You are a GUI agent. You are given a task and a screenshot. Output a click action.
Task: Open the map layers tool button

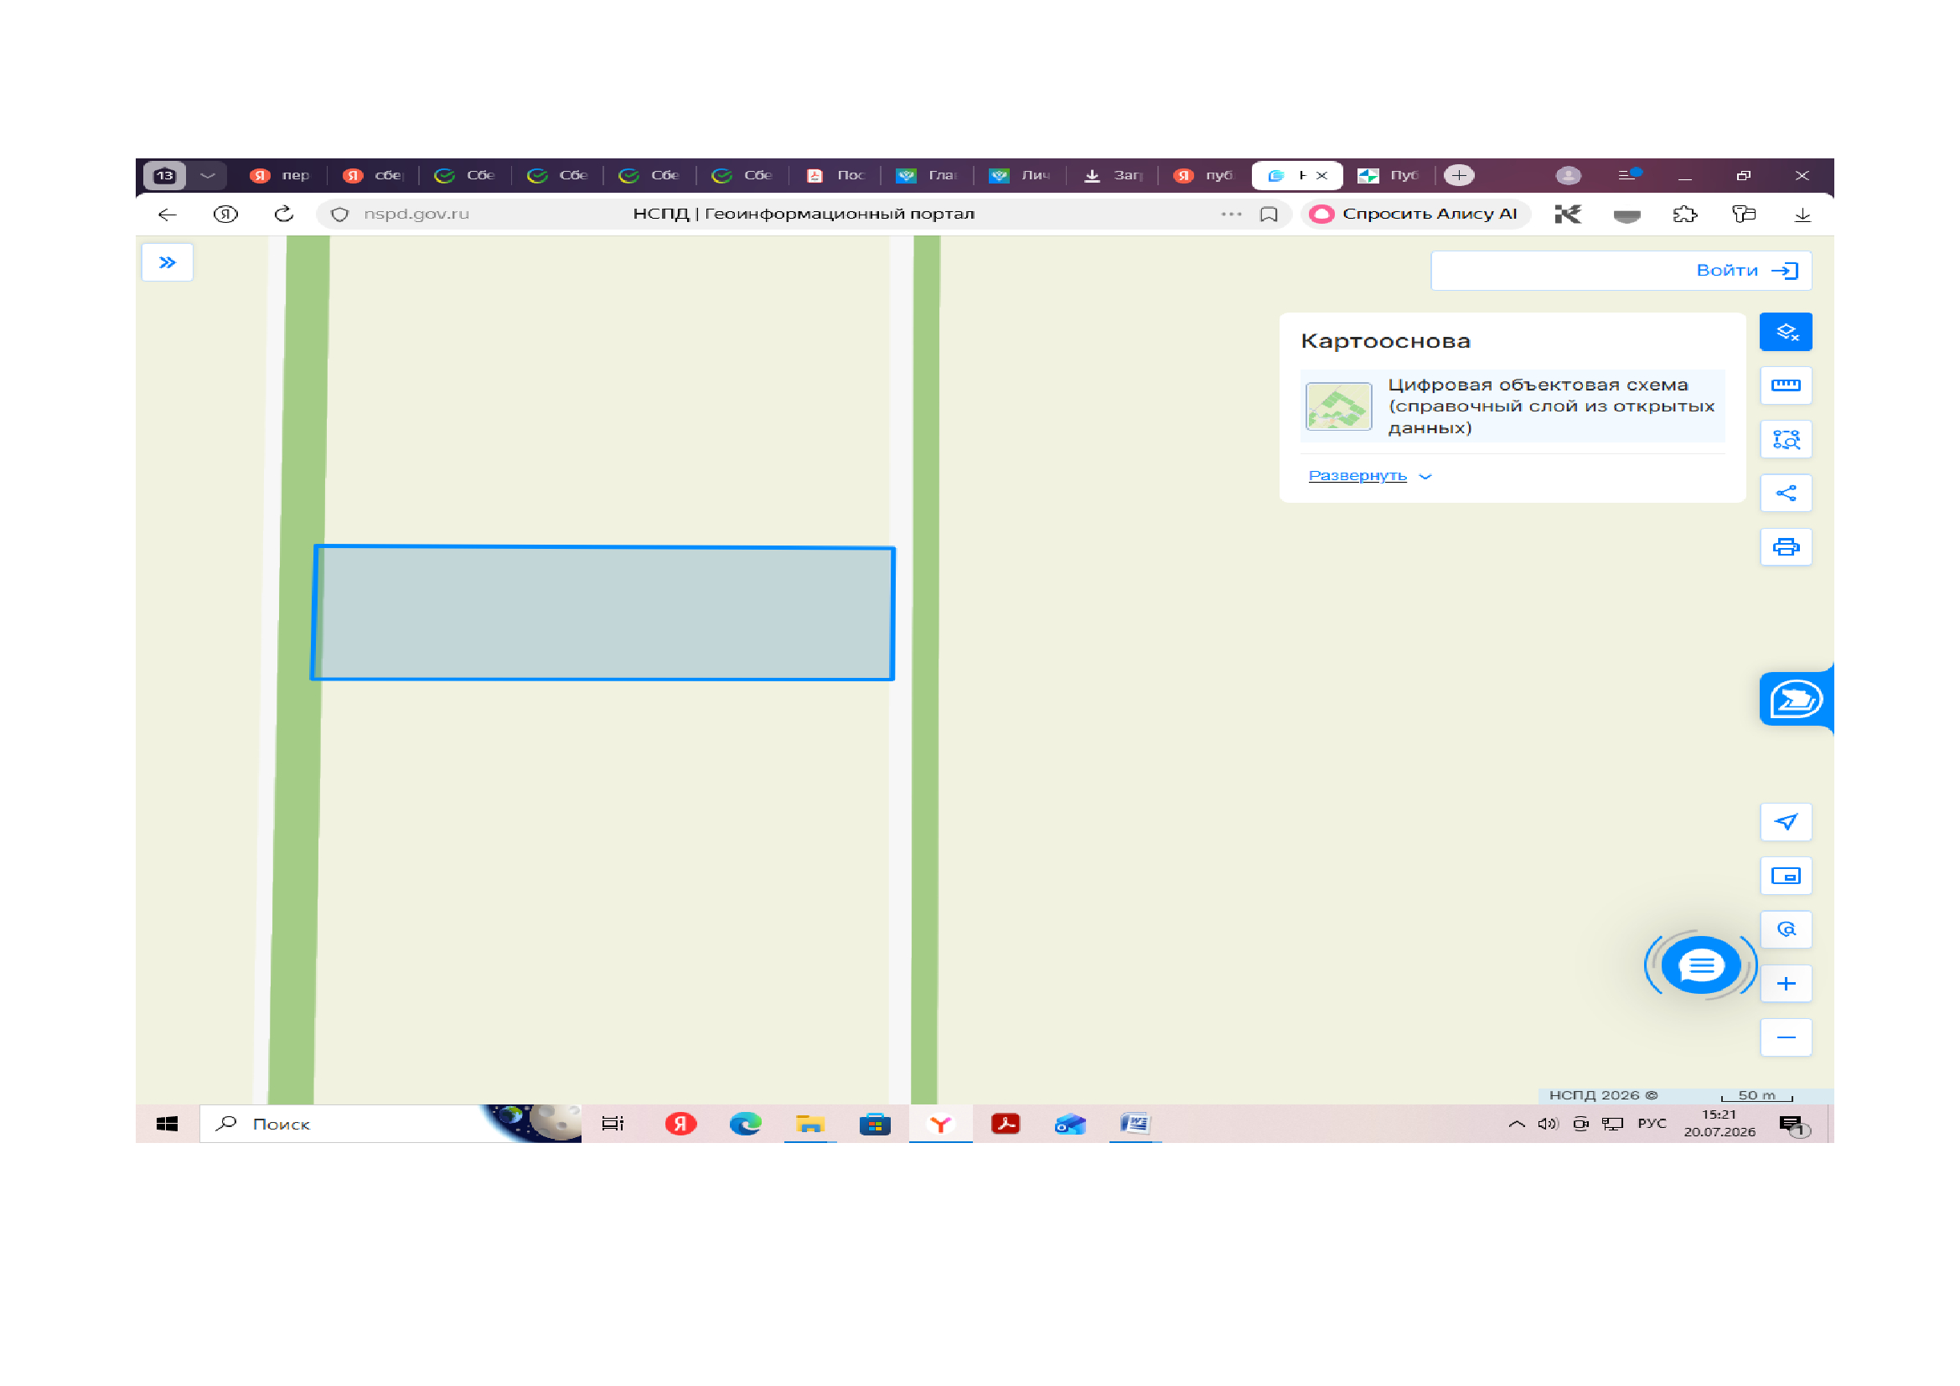click(1785, 332)
